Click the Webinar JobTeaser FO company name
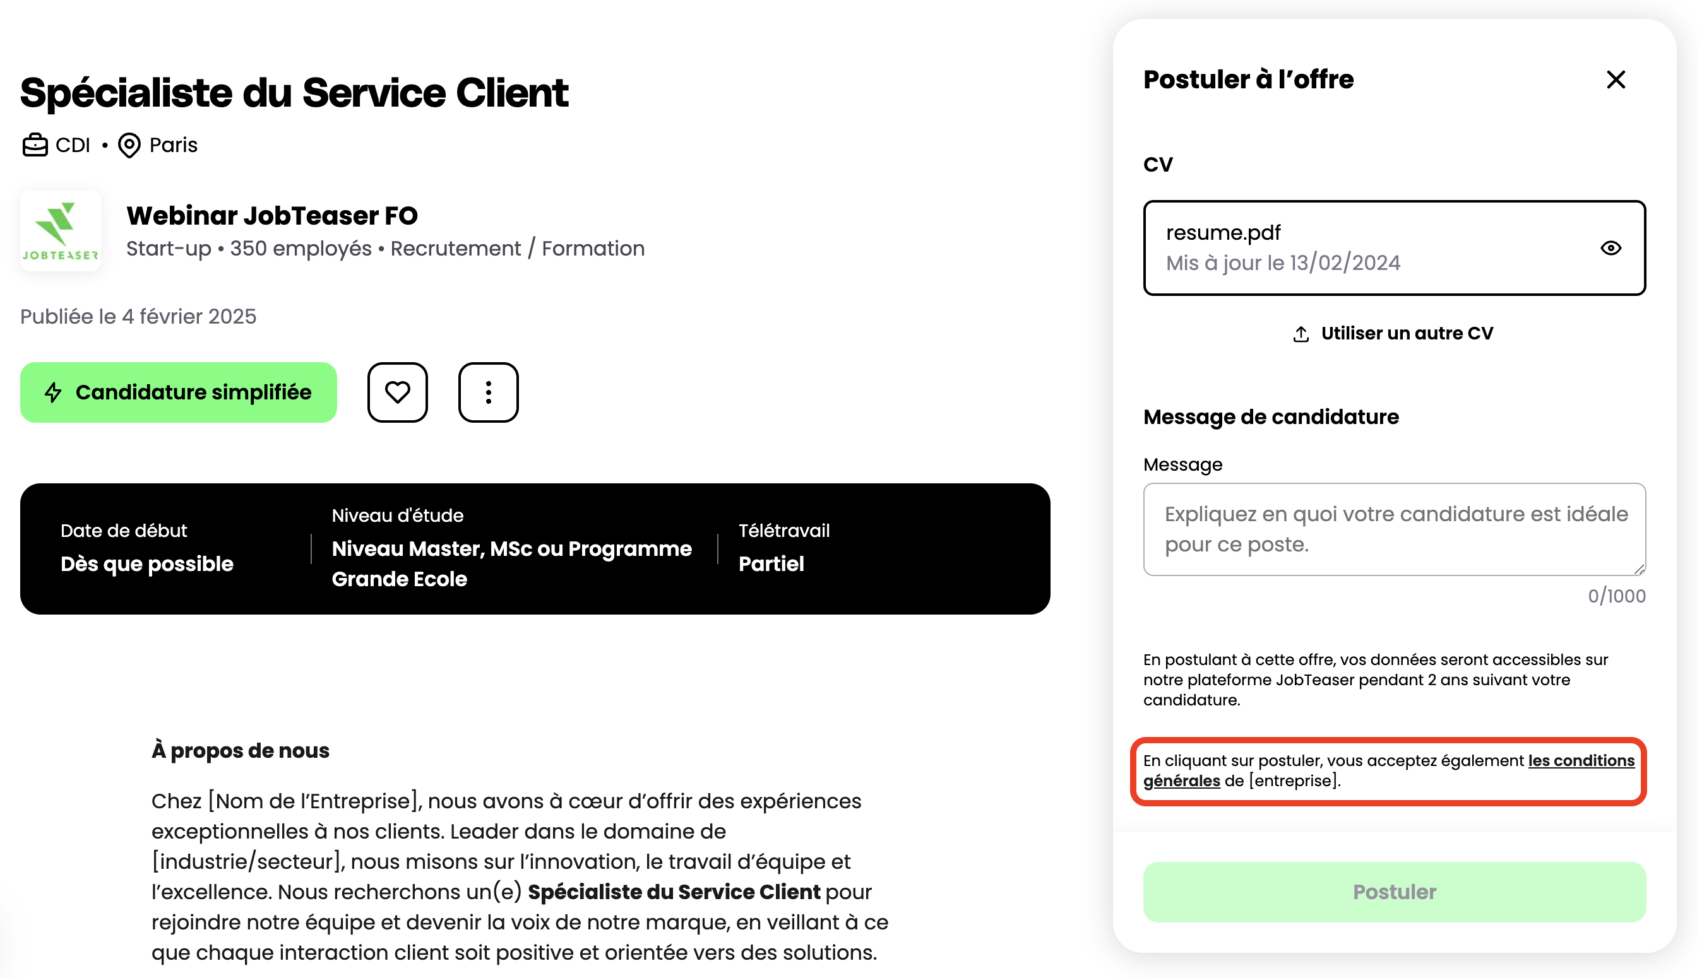 tap(271, 216)
